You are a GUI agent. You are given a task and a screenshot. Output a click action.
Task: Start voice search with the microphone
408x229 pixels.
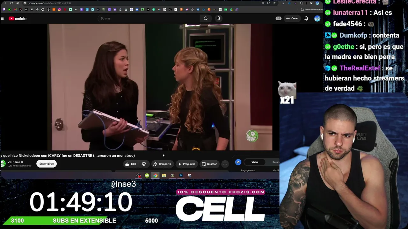click(219, 18)
